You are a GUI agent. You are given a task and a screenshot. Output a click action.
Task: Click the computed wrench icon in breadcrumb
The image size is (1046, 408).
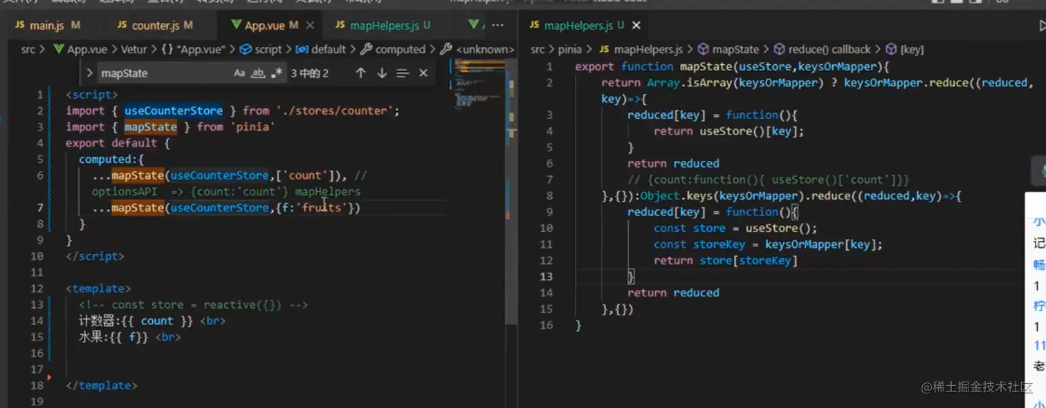point(367,50)
